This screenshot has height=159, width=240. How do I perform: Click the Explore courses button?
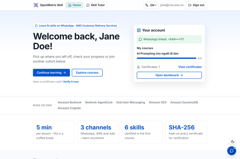pyautogui.click(x=87, y=73)
